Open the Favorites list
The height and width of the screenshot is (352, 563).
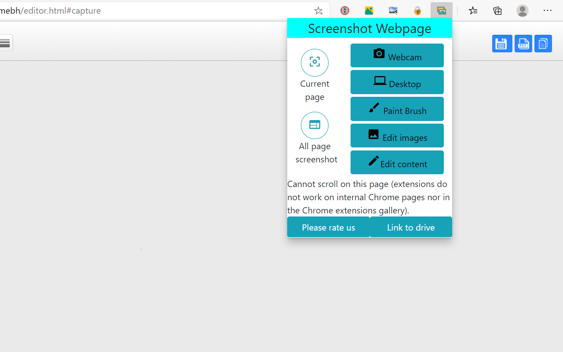point(473,11)
